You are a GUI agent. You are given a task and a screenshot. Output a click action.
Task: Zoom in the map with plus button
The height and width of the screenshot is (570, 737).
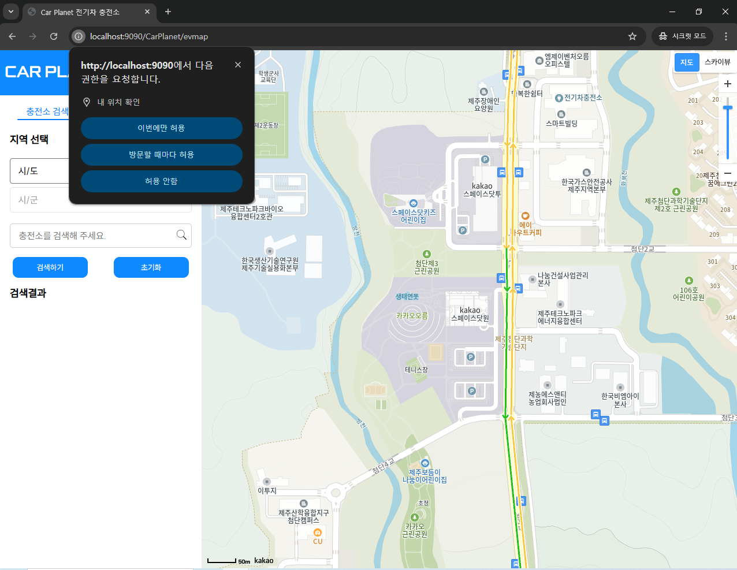click(x=728, y=84)
